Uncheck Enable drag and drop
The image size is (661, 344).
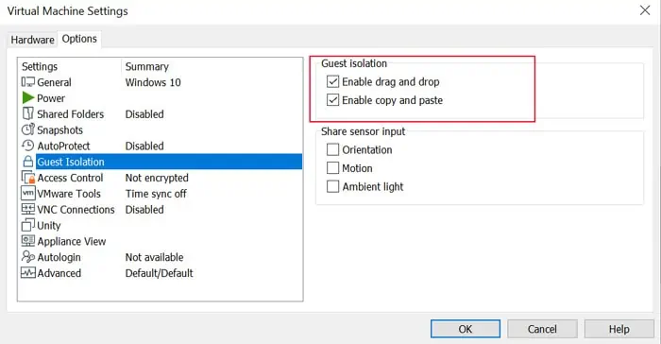tap(332, 81)
